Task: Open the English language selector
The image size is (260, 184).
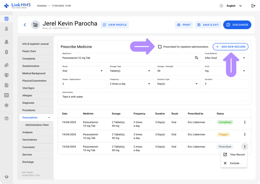Action: [234, 6]
